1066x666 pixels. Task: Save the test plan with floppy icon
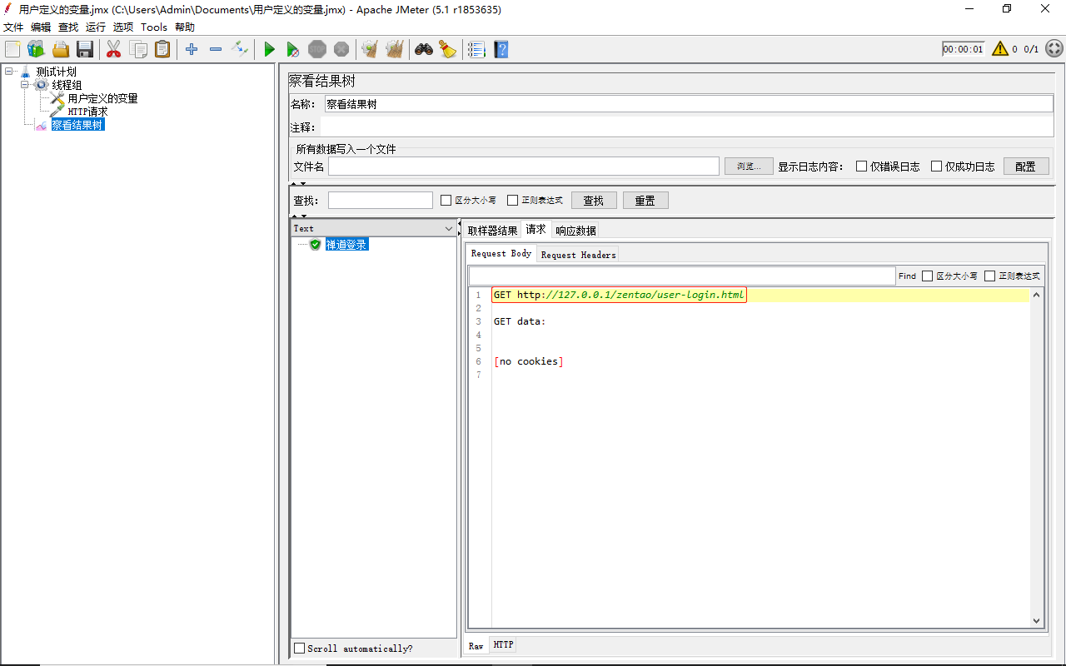click(85, 49)
